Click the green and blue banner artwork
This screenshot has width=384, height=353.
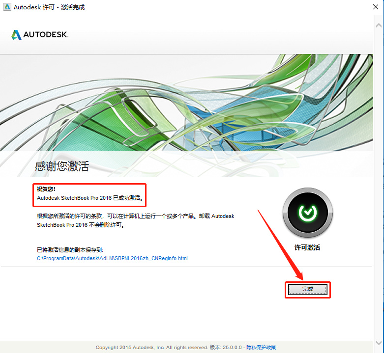(186, 103)
